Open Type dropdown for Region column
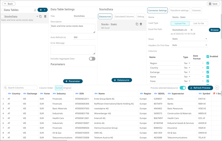Viewport: 222px width, 141px height. pyautogui.click(x=187, y=63)
